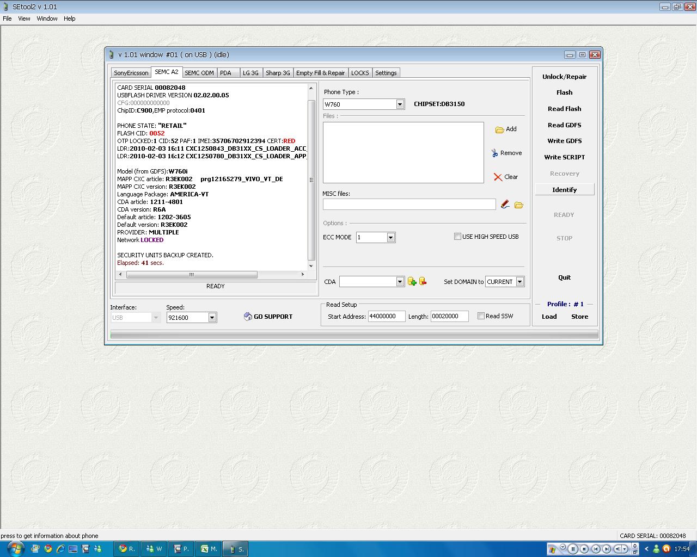The width and height of the screenshot is (697, 557).
Task: Switch to Excel taskbar button M.
Action: coord(209,549)
